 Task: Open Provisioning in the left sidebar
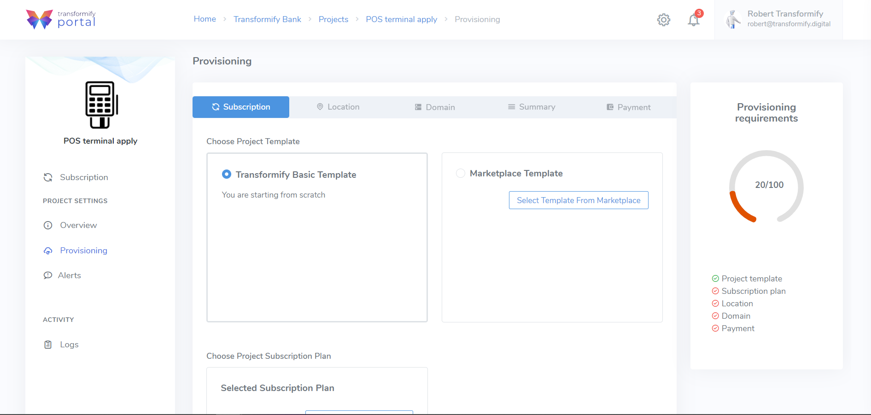tap(83, 251)
